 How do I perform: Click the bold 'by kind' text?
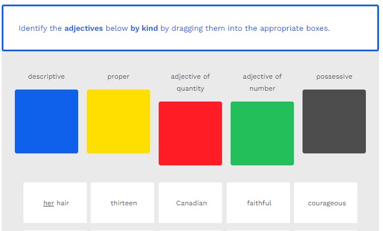144,28
